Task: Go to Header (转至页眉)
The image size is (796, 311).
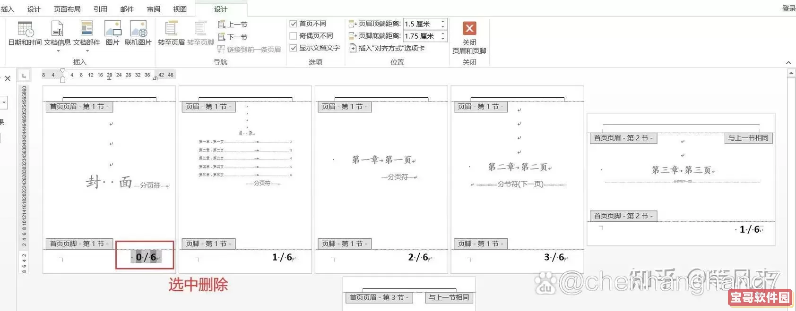Action: pos(171,34)
